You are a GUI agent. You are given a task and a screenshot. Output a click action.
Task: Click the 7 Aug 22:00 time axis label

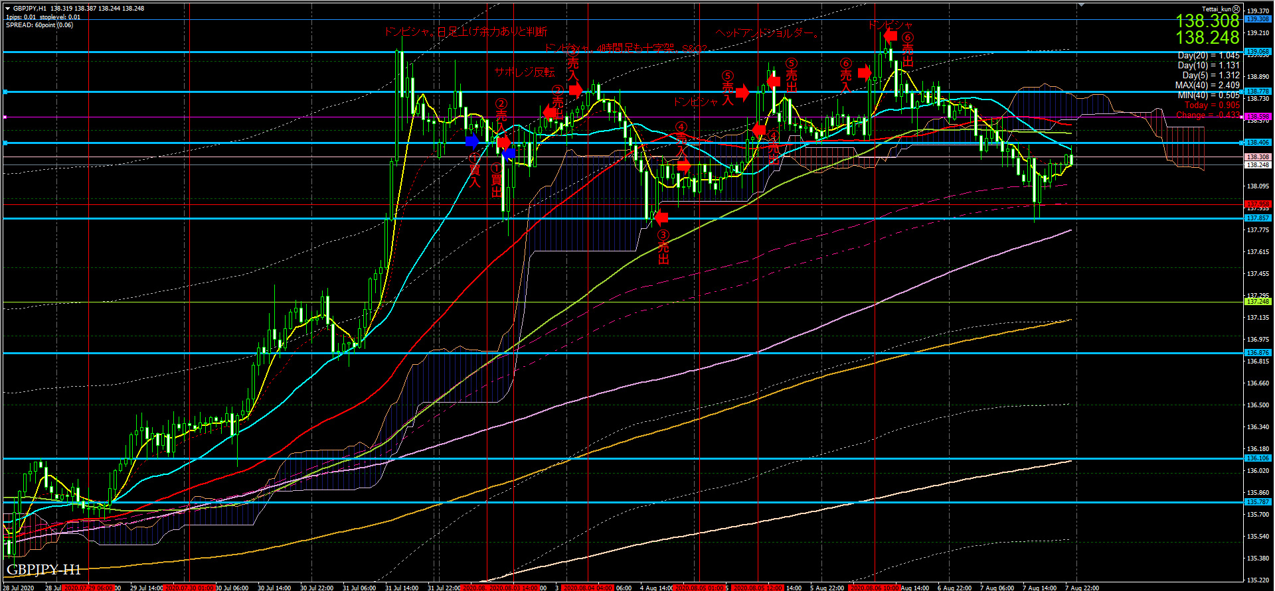click(x=1082, y=588)
